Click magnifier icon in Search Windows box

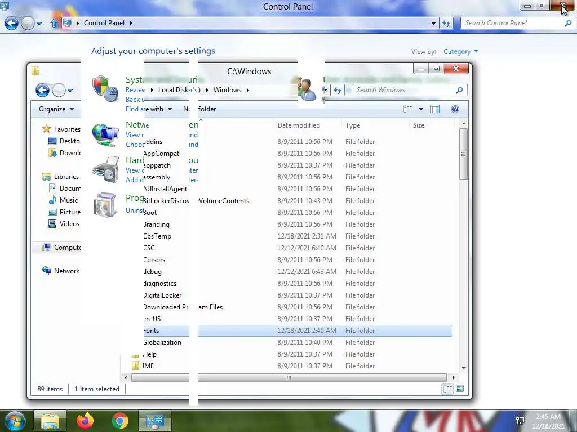460,90
